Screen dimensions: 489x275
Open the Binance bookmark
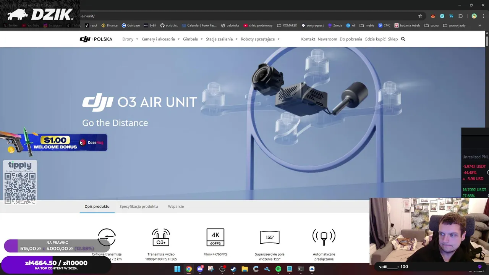[x=109, y=26]
